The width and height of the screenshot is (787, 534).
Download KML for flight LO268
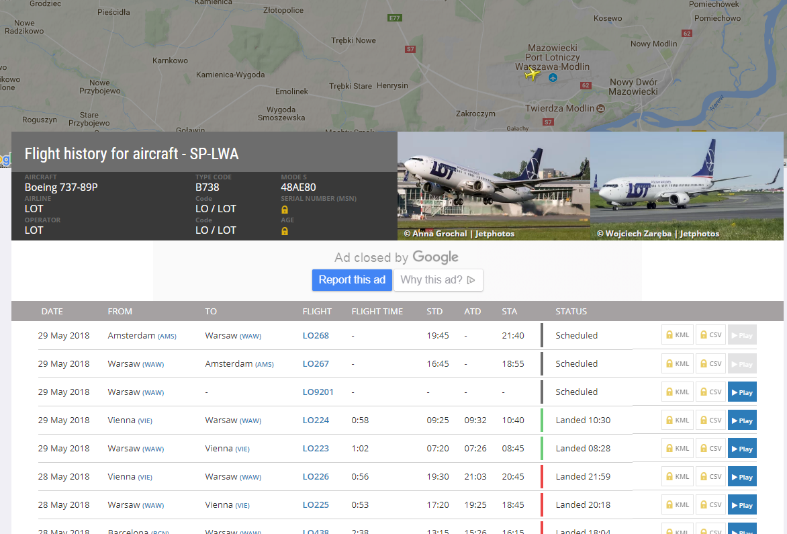point(677,335)
